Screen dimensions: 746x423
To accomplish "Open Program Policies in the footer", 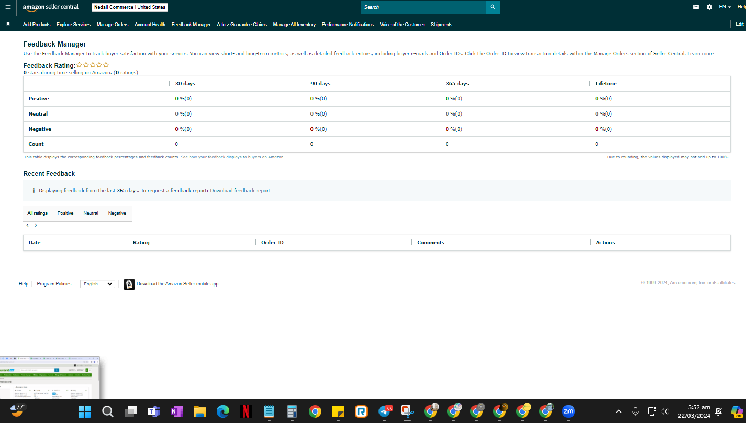I will tap(54, 284).
